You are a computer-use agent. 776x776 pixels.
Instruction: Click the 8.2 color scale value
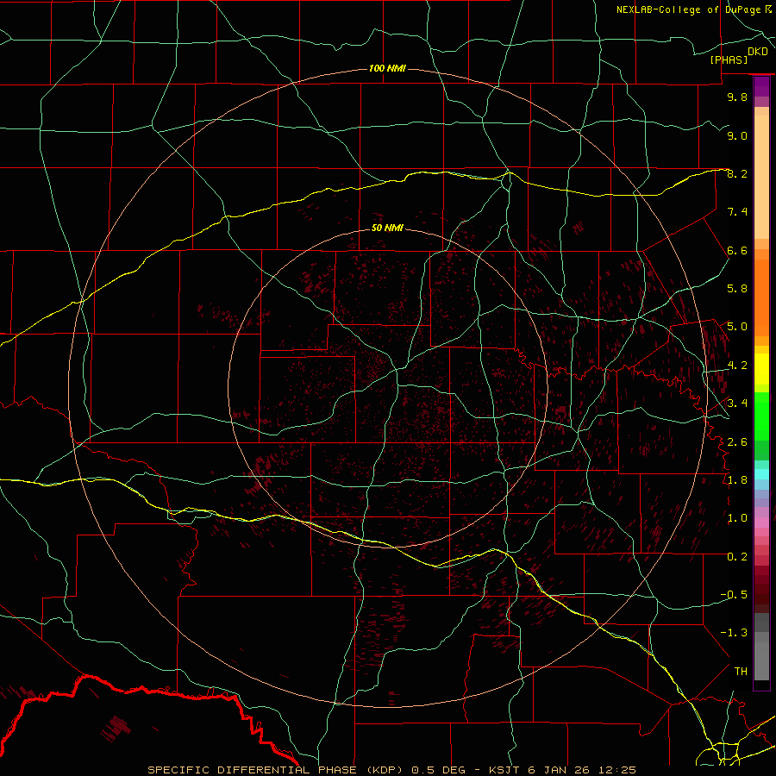737,173
